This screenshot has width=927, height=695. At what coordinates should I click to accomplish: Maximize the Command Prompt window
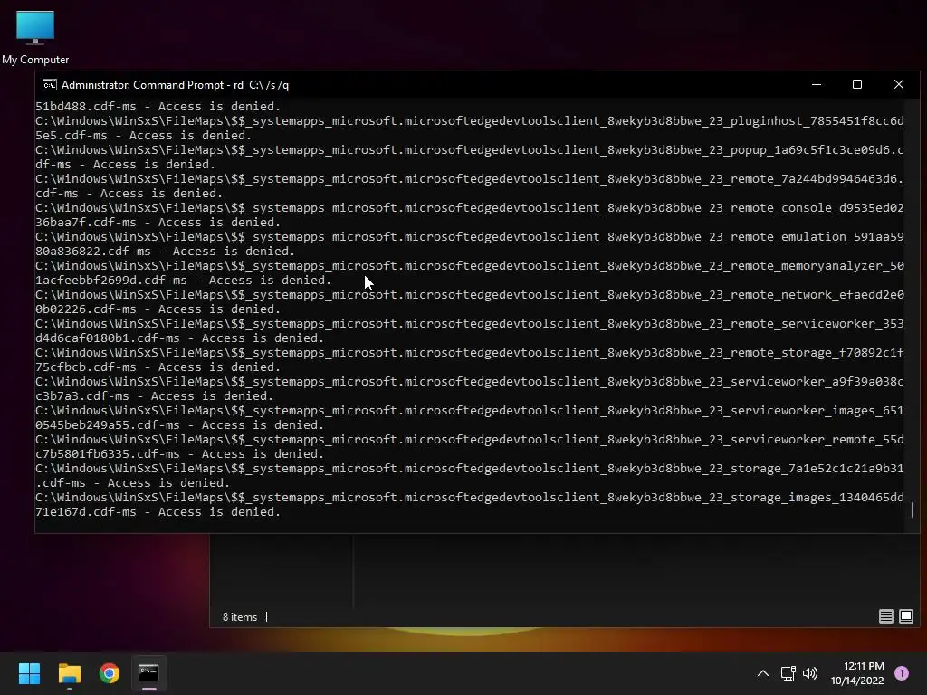click(857, 84)
